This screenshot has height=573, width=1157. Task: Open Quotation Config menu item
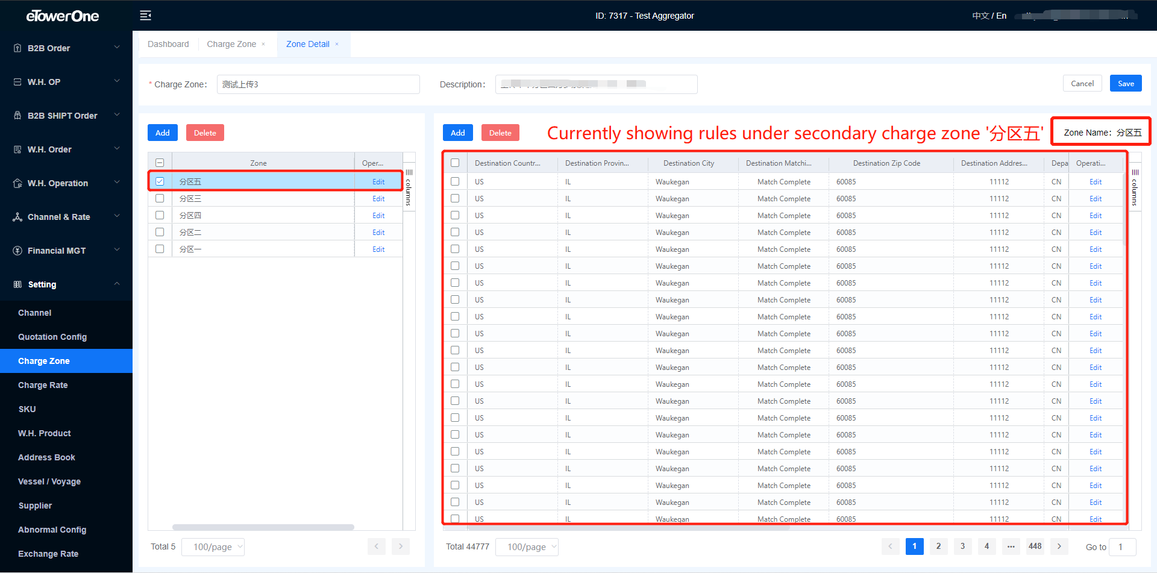click(52, 337)
